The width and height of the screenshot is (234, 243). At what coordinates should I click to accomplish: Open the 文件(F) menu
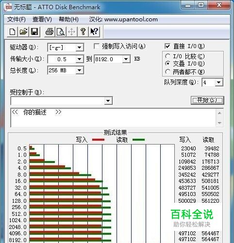click(x=17, y=19)
